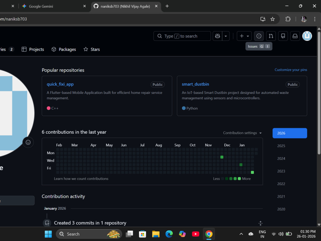Screen dimensions: 321x241
Task: Click the Public badge on quick_fixi_app
Action: point(157,85)
